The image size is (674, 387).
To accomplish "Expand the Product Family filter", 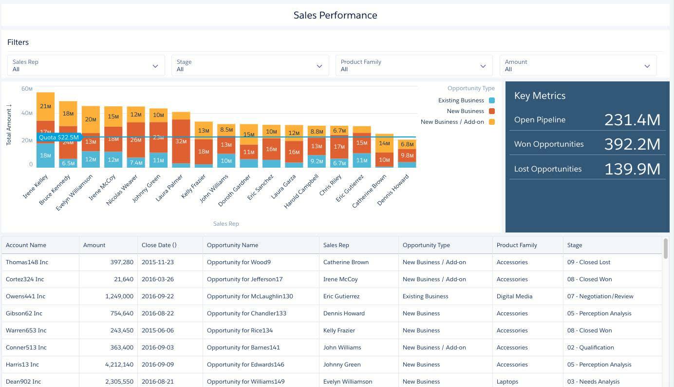I will pos(414,65).
